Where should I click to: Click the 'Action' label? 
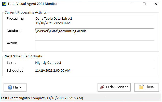pyautogui.click(x=12, y=43)
